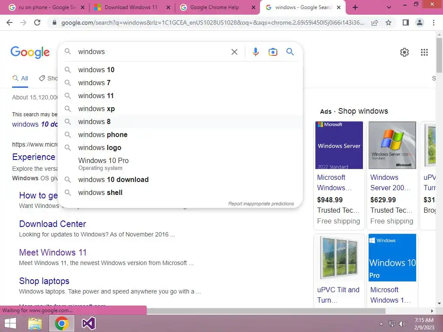Click in the search text field
The width and height of the screenshot is (443, 332).
pyautogui.click(x=153, y=52)
